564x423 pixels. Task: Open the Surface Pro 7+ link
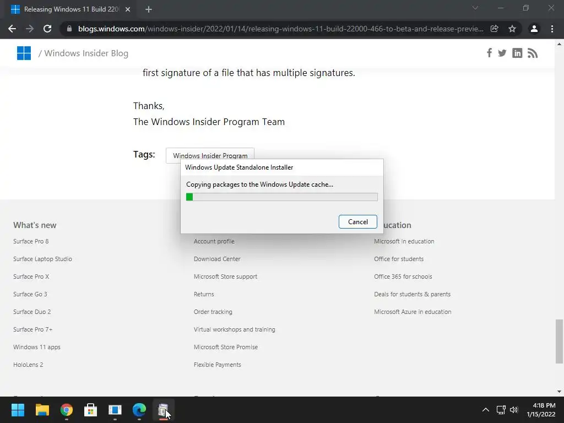click(33, 329)
